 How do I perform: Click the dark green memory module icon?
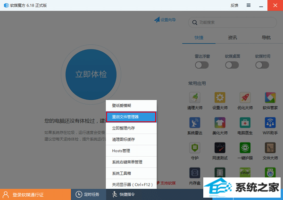pyautogui.click(x=220, y=172)
